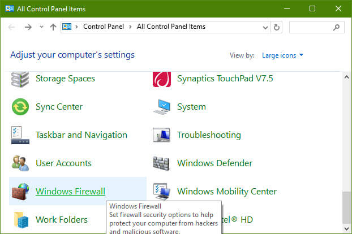Open the User Accounts link
The image size is (352, 234).
(x=64, y=163)
